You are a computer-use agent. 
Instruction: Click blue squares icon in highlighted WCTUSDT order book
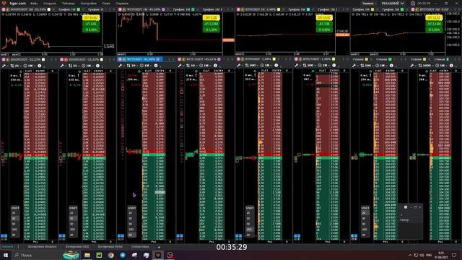121,236
